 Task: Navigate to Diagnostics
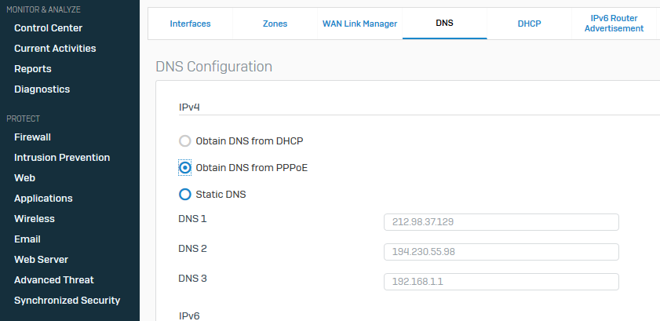pos(42,89)
